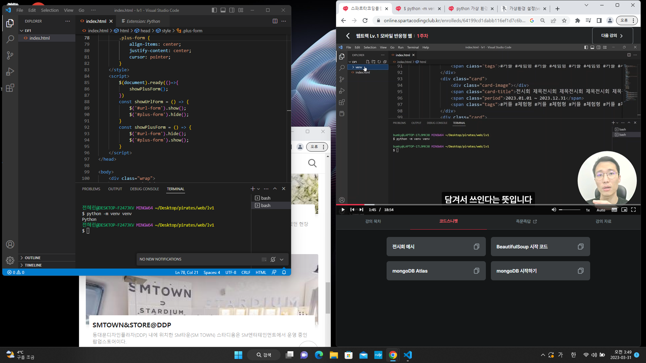
Task: Open the File menu in VS Code
Action: (x=20, y=10)
